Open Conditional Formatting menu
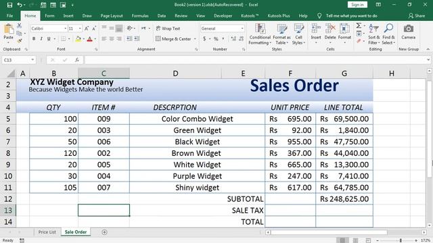Screen dimensions: 433x243 pos(260,34)
